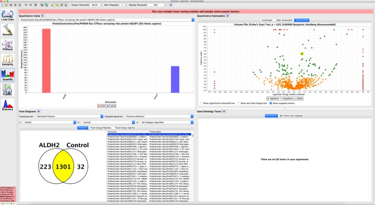
Task: Switch to the Scatterplot tab
Action: 267,20
